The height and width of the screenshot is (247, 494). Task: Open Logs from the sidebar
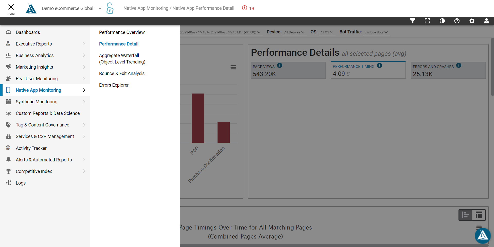(45, 183)
